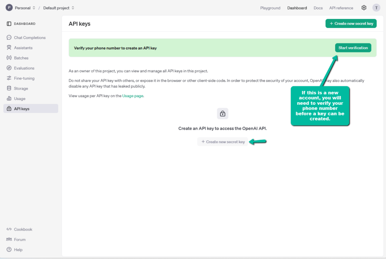Collapse the sidebar using the Dashboard panel icon
This screenshot has height=259, width=386.
tap(9, 24)
